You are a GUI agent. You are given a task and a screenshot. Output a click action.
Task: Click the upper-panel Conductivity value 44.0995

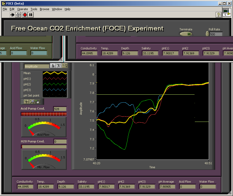point(89,53)
